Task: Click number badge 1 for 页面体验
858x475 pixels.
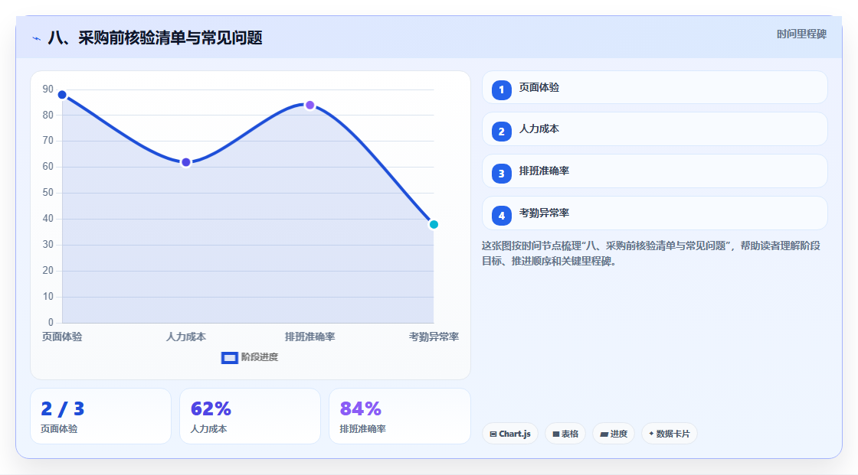Action: pyautogui.click(x=501, y=89)
